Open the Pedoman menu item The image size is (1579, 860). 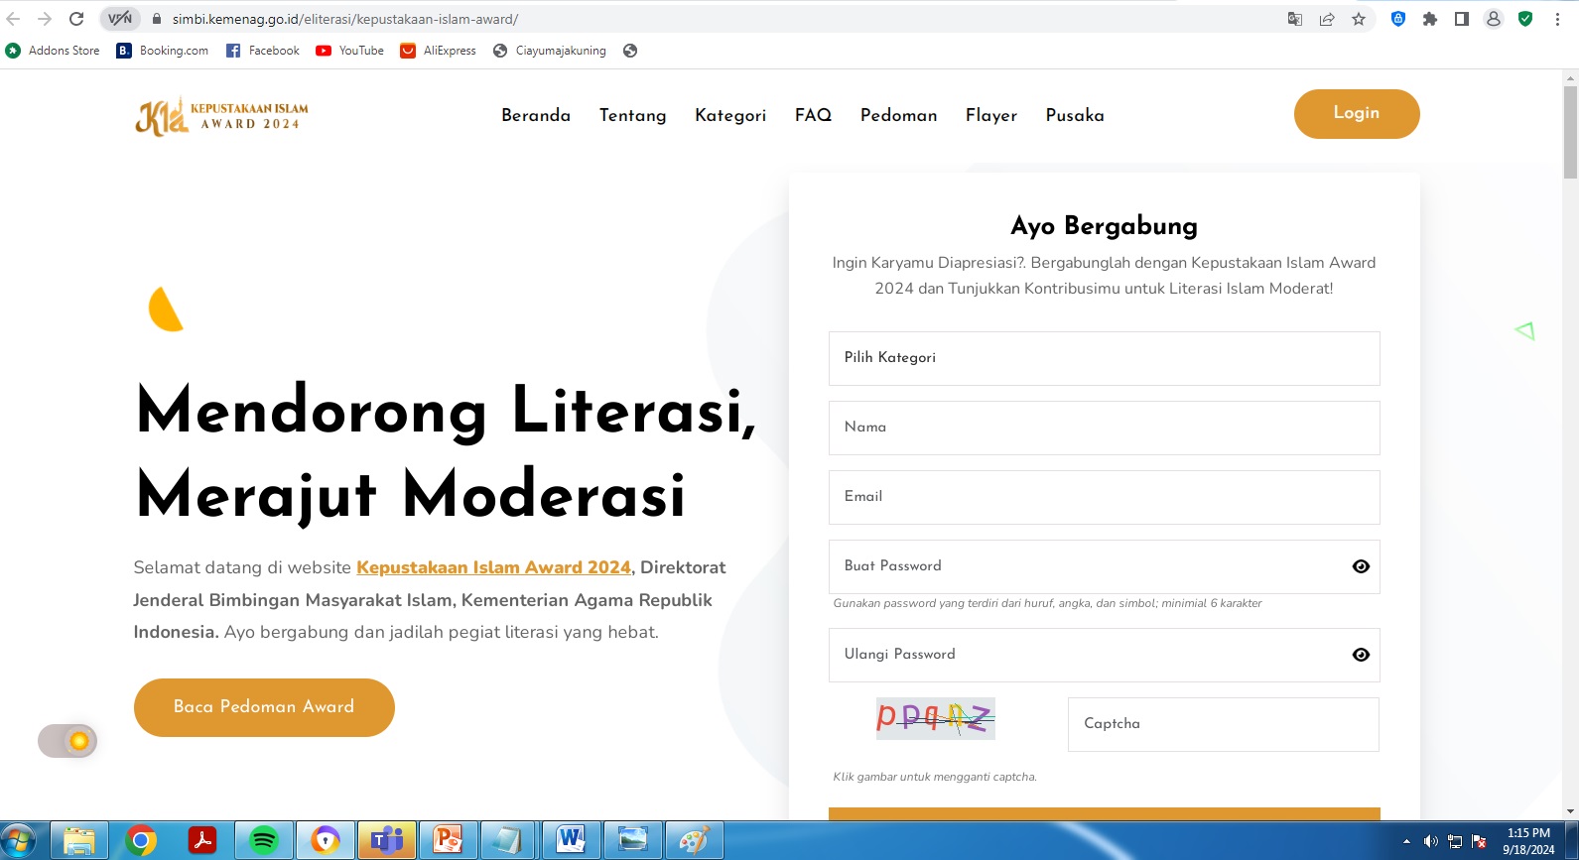tap(898, 115)
